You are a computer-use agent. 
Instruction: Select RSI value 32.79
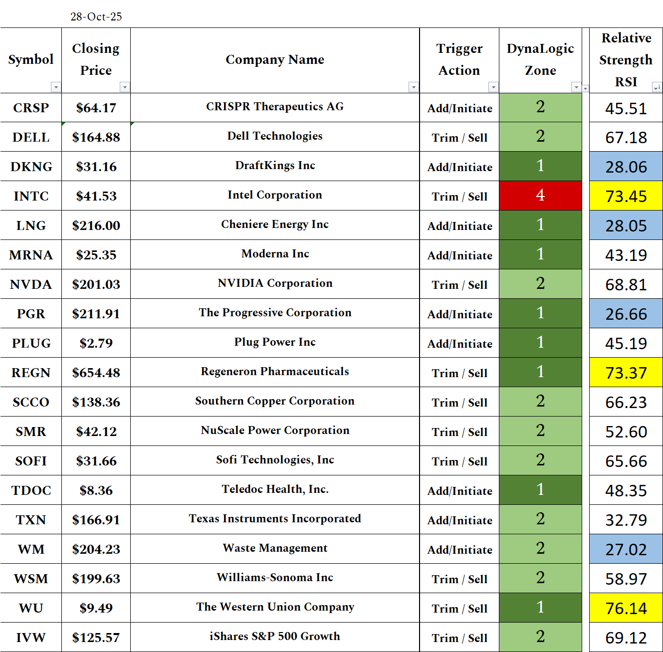[x=626, y=519]
